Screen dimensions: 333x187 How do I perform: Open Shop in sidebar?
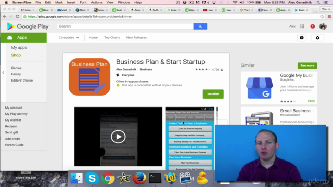click(x=16, y=55)
